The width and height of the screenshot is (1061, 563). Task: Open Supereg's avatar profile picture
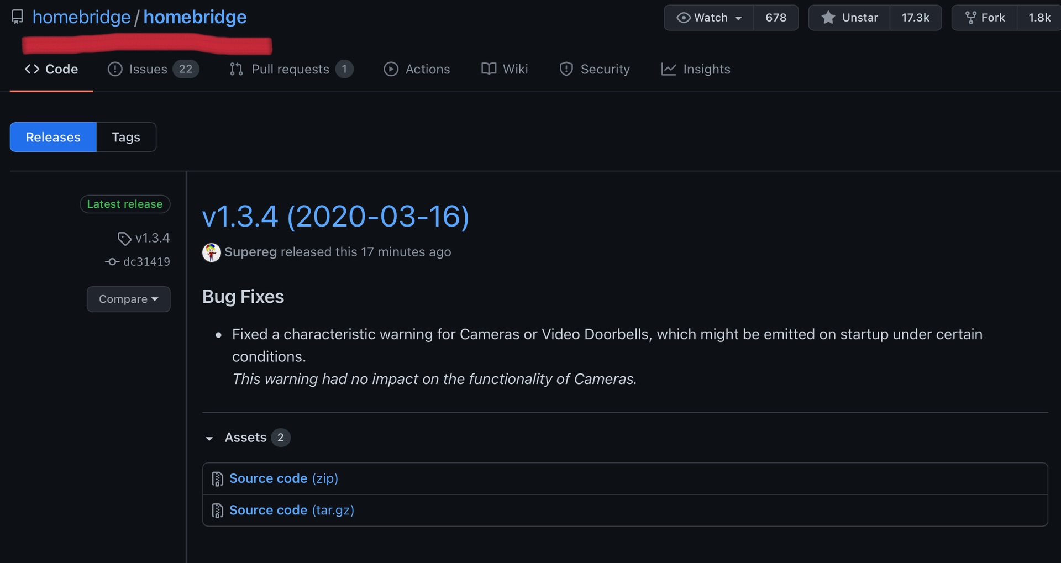pyautogui.click(x=211, y=252)
